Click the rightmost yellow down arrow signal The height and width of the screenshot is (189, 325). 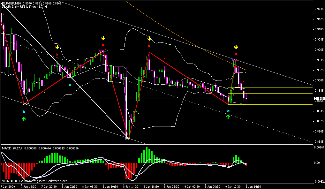[236, 47]
